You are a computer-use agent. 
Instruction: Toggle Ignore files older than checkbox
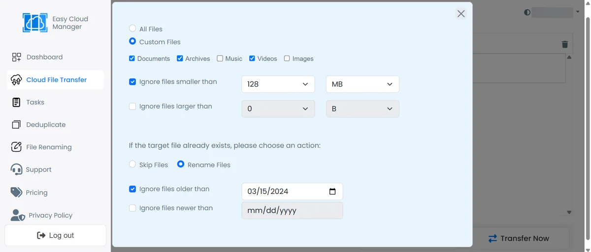132,189
